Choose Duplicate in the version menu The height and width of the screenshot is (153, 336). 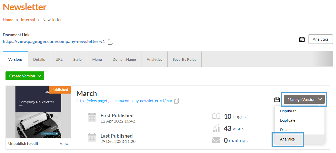tap(288, 120)
